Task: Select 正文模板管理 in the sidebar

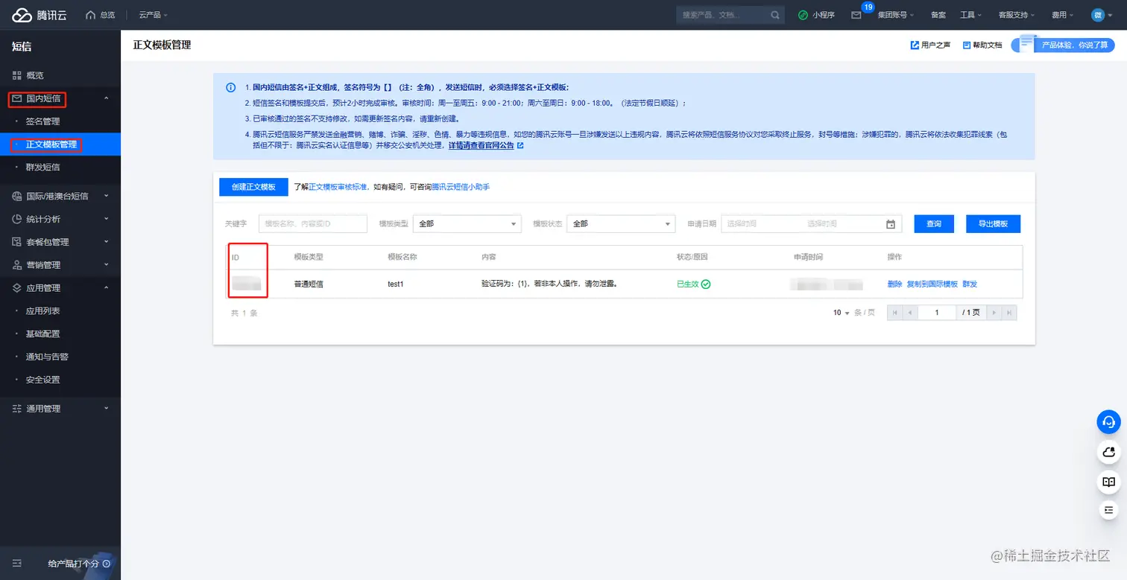Action: pos(60,144)
